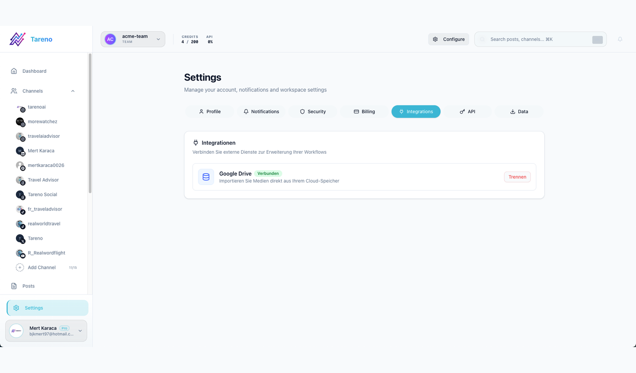Click the Posts document icon

(x=14, y=286)
